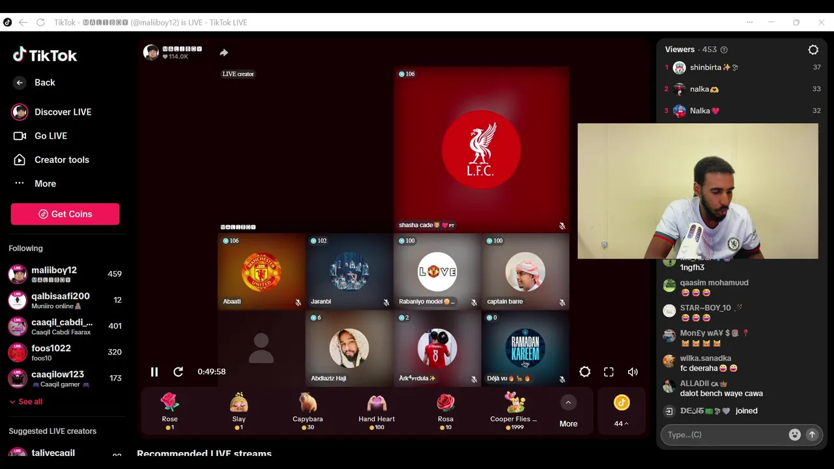
Task: Click qaasim mohamuud chat username
Action: [x=714, y=283]
